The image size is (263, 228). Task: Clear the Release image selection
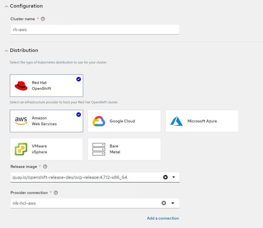point(165,177)
